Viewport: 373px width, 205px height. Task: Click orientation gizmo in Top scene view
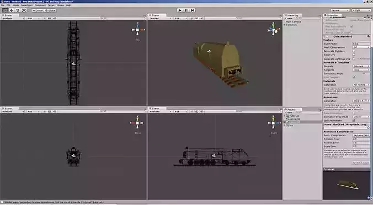(137, 29)
